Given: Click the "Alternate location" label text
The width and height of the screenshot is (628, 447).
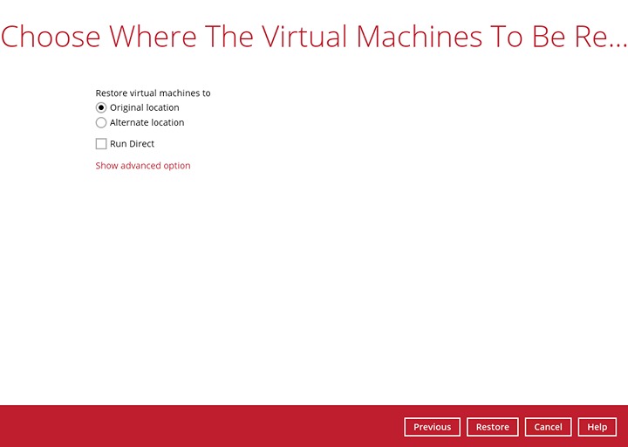Looking at the screenshot, I should (147, 123).
